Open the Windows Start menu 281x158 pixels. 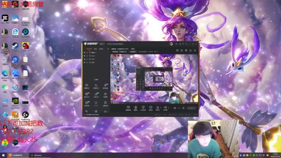click(x=3, y=155)
